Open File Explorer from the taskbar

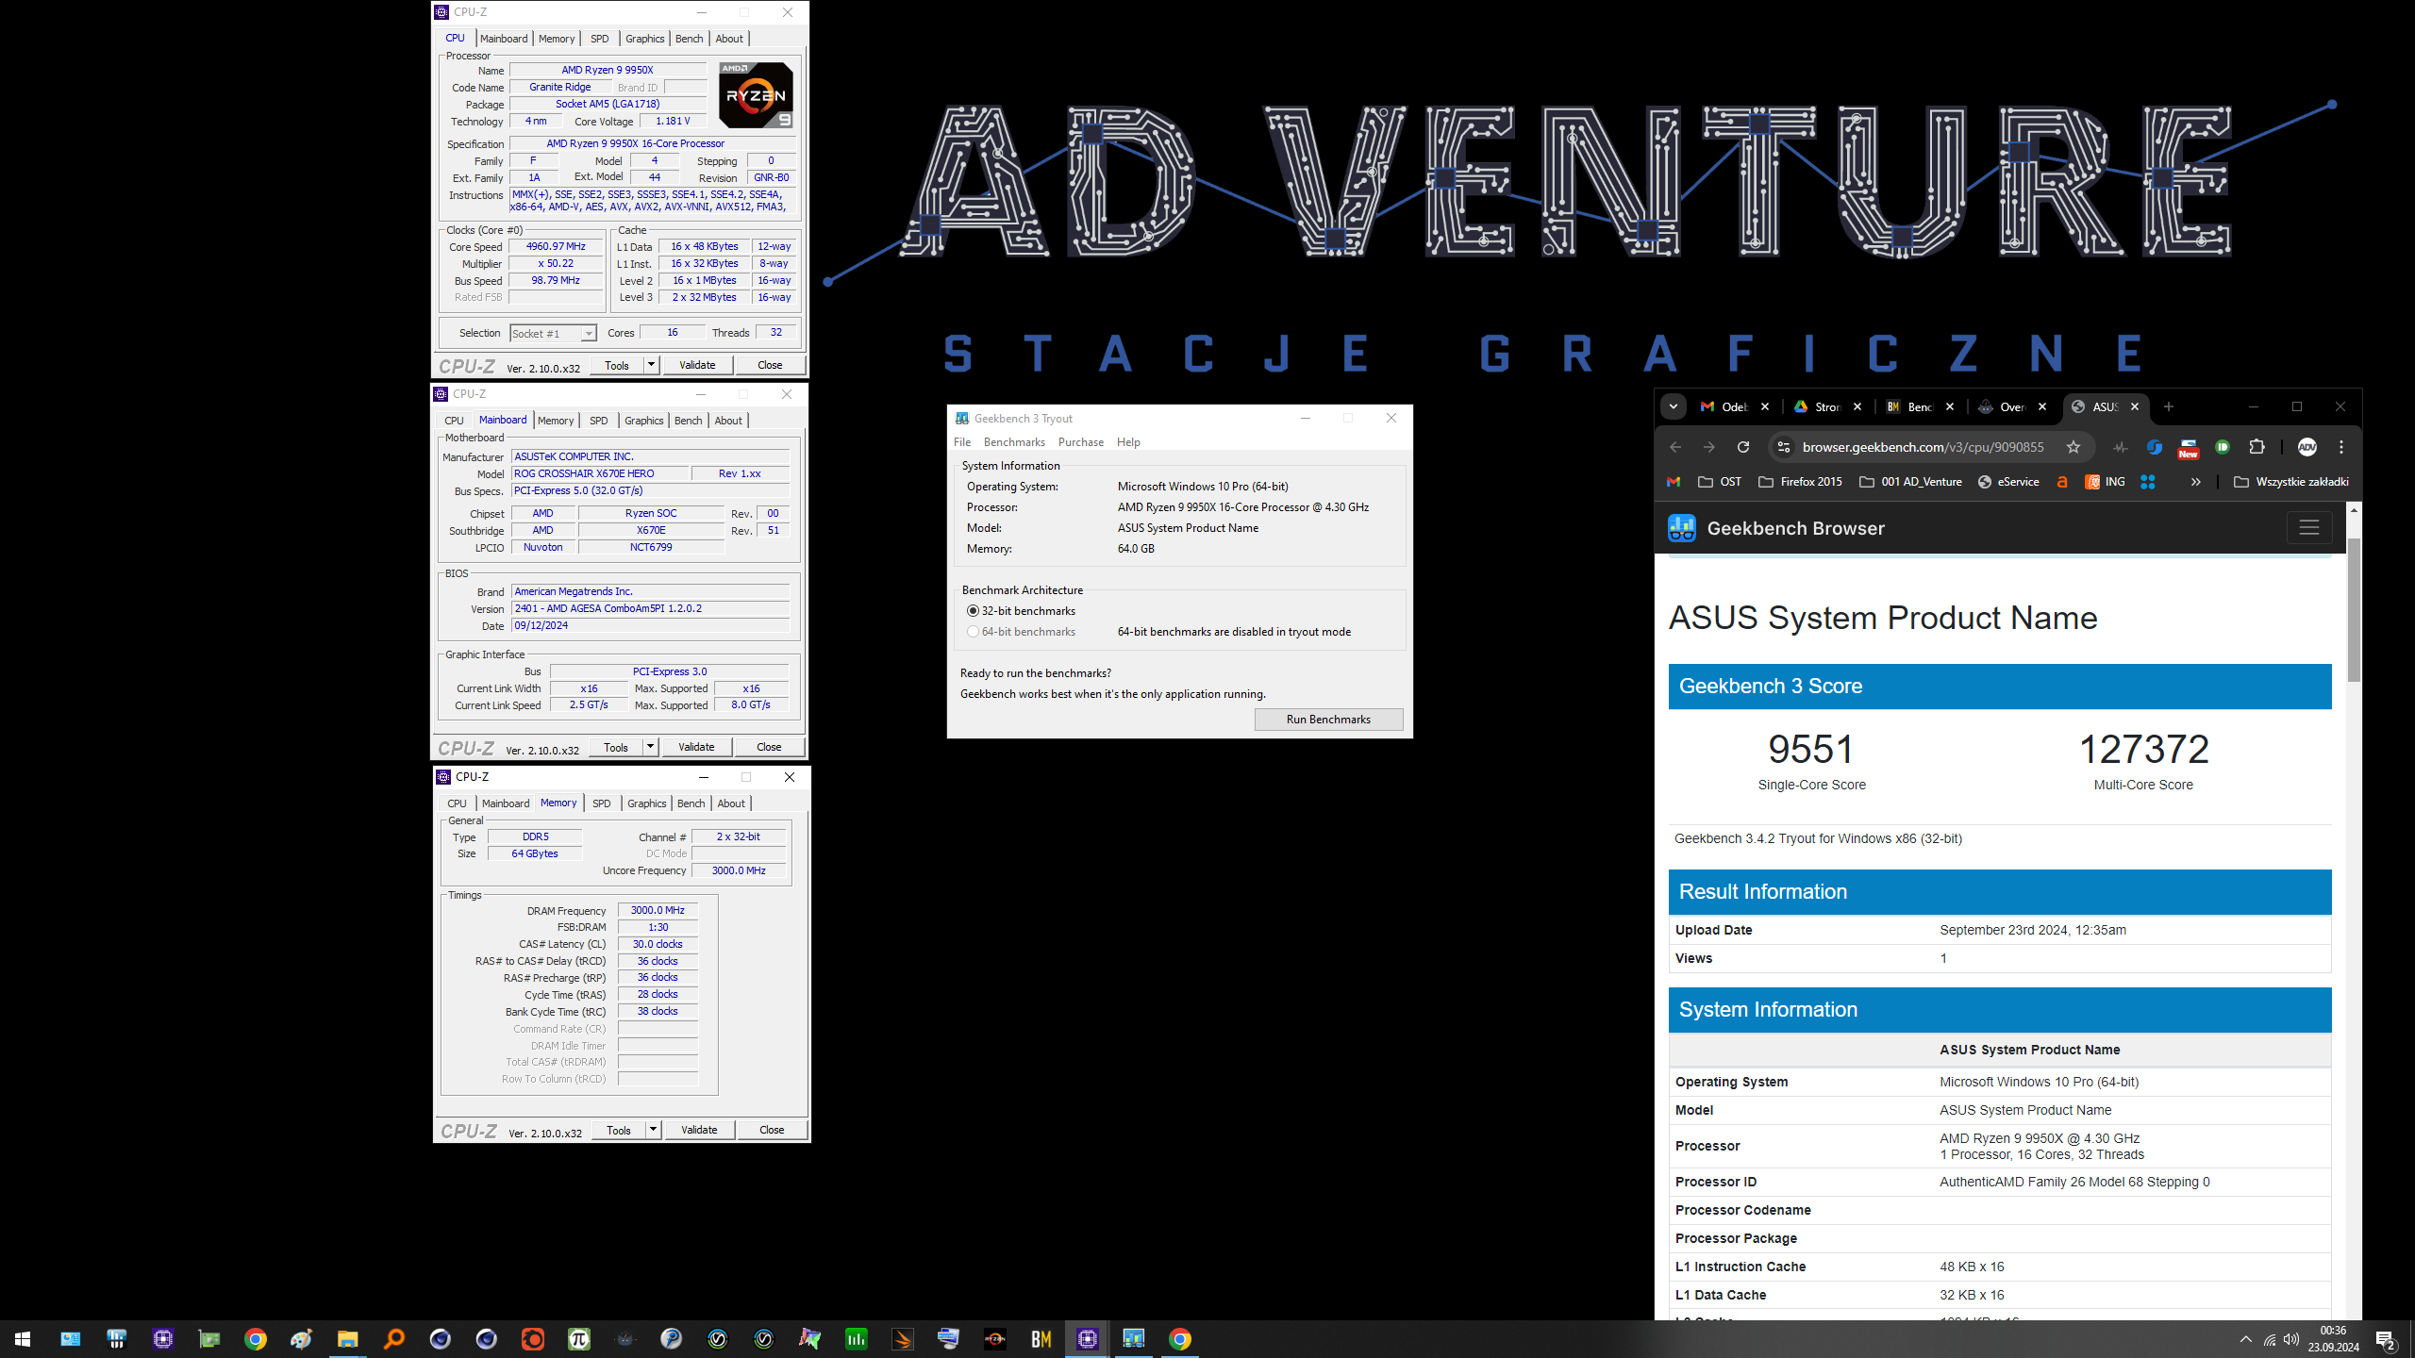click(347, 1339)
